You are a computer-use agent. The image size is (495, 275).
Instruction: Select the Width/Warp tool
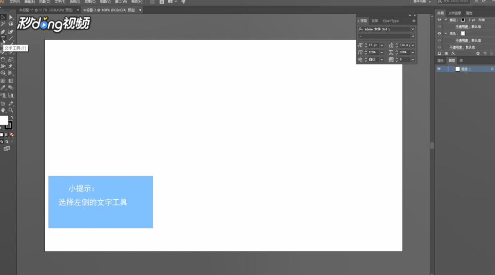(x=3, y=66)
